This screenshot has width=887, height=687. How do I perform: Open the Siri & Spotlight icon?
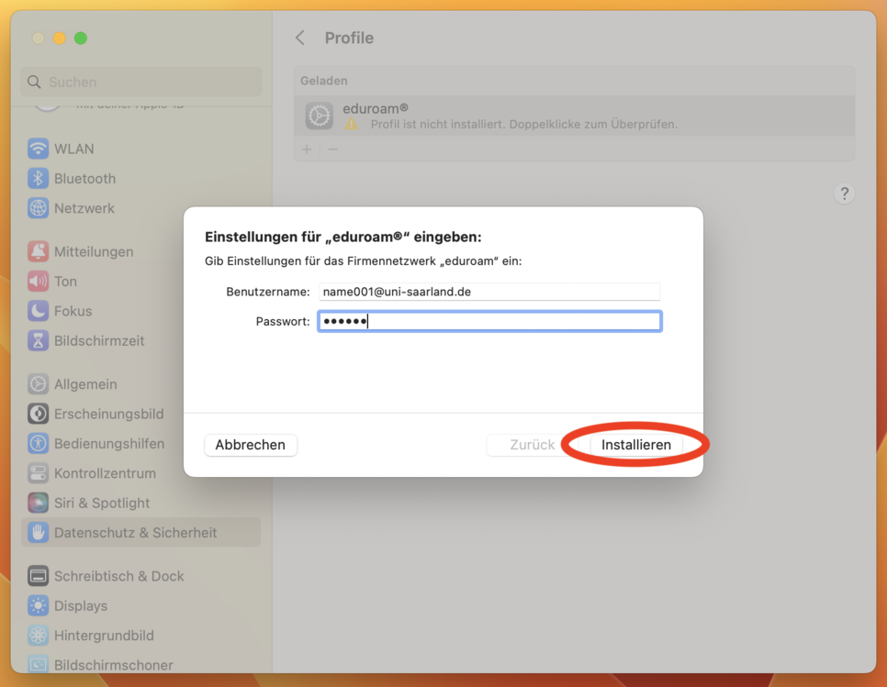click(x=38, y=503)
